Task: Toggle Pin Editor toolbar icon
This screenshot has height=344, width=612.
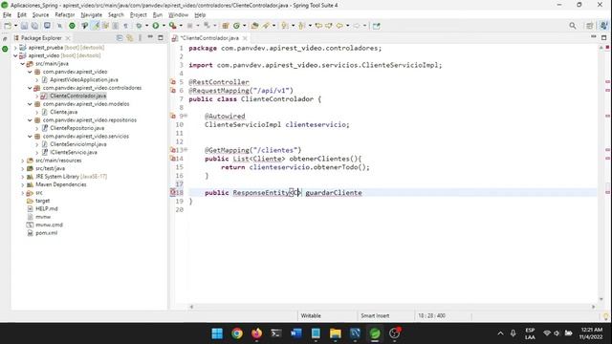Action: [376, 26]
